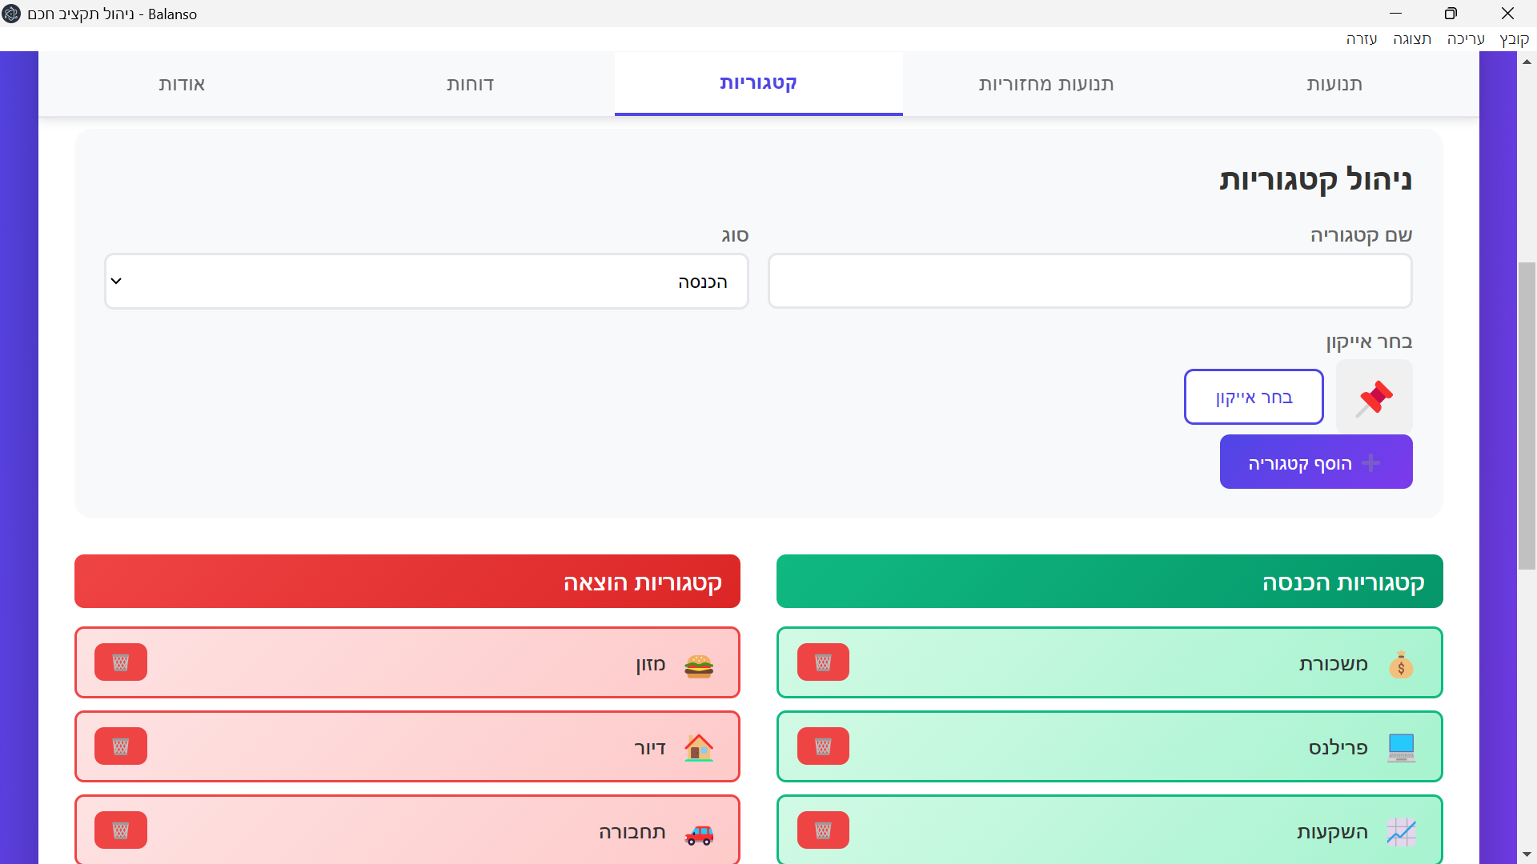The height and width of the screenshot is (864, 1537).
Task: Click the red pushpin icon preview
Action: [1374, 398]
